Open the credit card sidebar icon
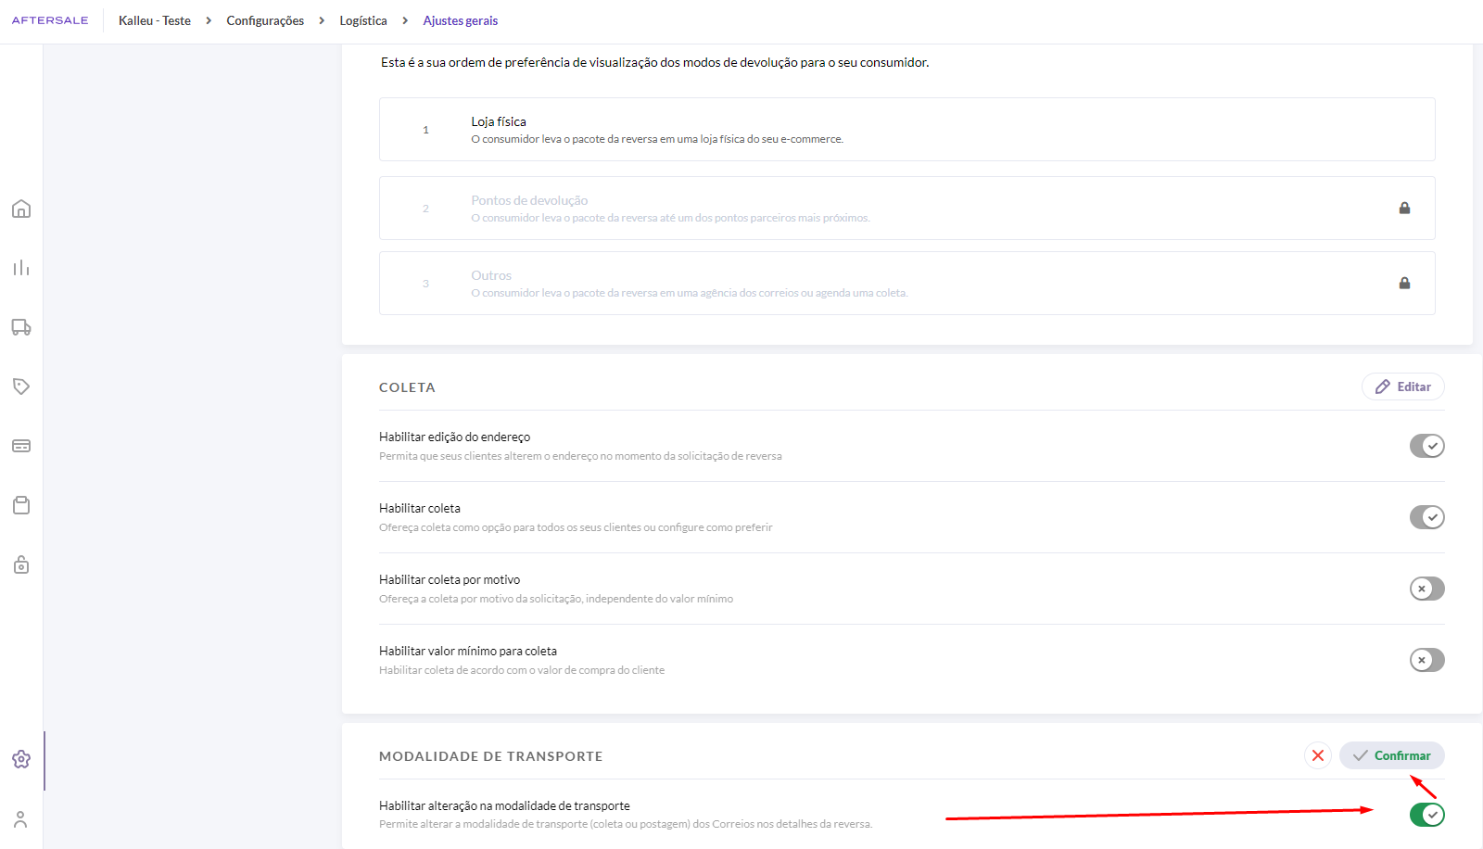Image resolution: width=1483 pixels, height=849 pixels. point(21,446)
